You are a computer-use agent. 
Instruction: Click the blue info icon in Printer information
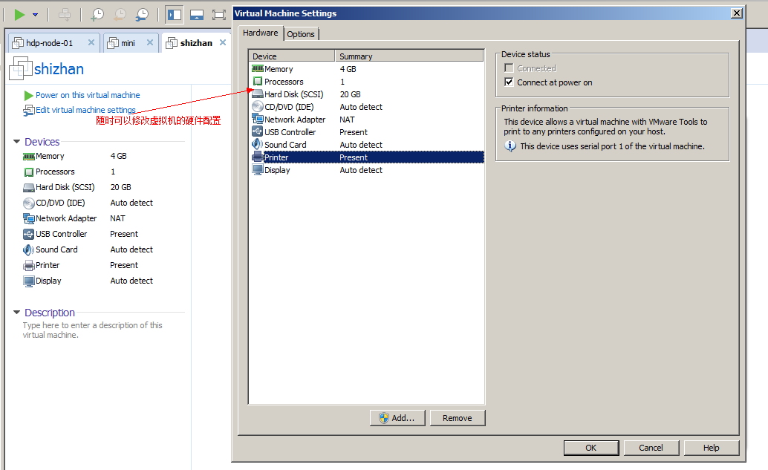510,146
